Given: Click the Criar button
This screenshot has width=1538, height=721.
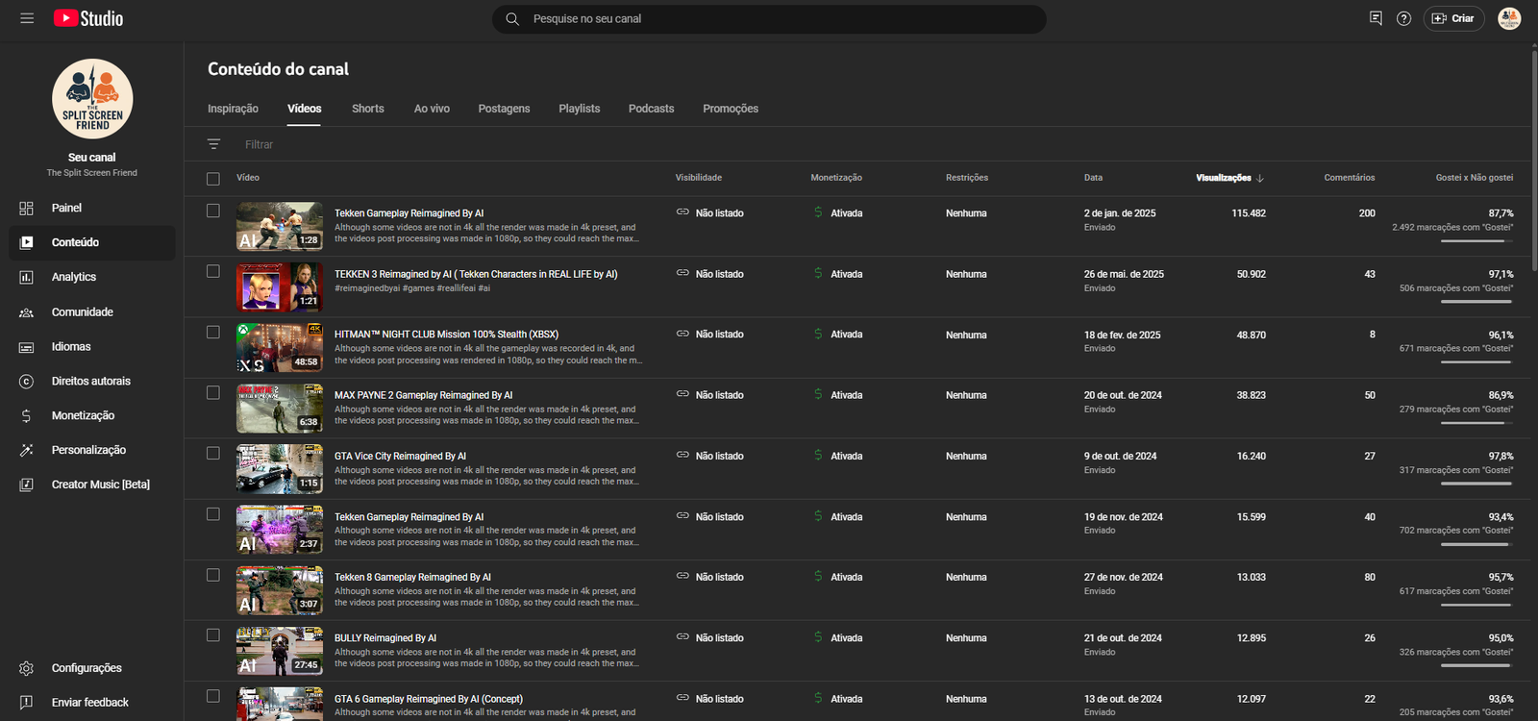Looking at the screenshot, I should tap(1453, 18).
